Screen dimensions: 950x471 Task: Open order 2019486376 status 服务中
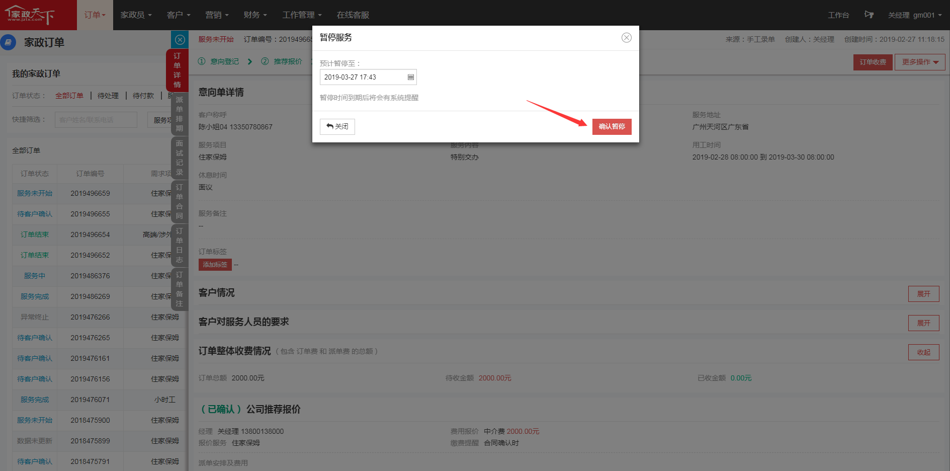pyautogui.click(x=35, y=276)
